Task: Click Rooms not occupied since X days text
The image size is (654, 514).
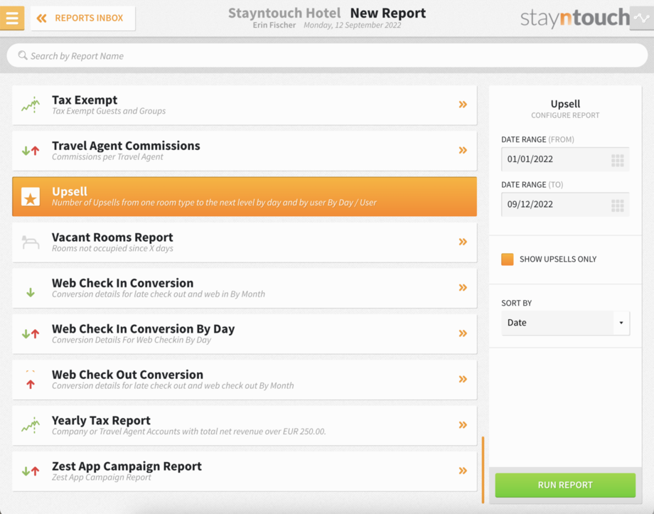Action: click(x=112, y=248)
